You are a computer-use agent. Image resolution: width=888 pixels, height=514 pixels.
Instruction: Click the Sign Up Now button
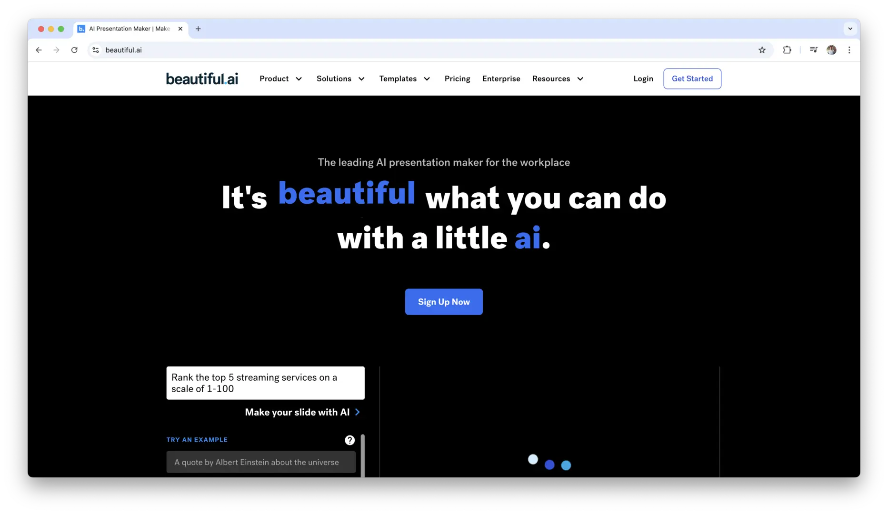pos(443,302)
